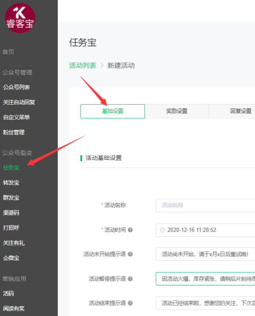The width and height of the screenshot is (255, 316).
Task: Click the 公众号裂变 section header
Action: pyautogui.click(x=17, y=153)
